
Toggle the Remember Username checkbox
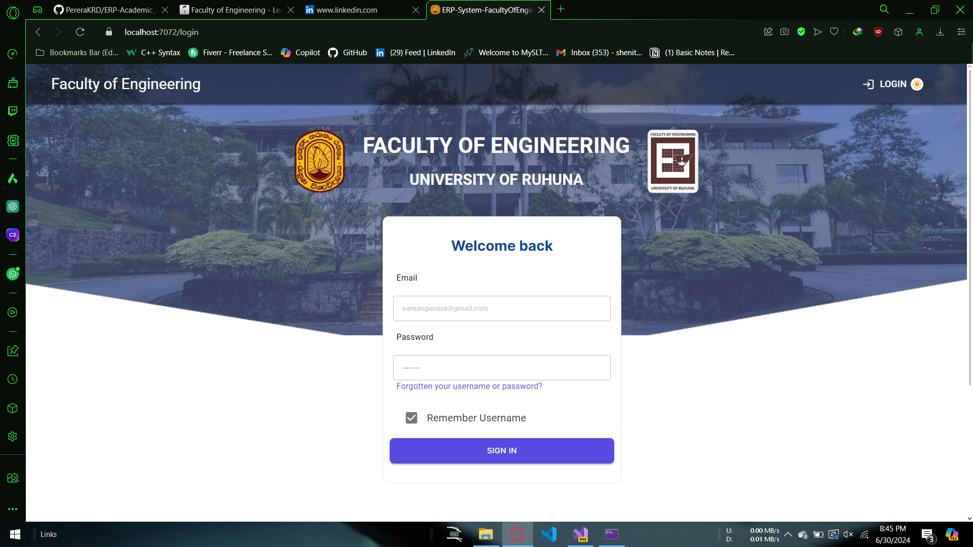411,418
